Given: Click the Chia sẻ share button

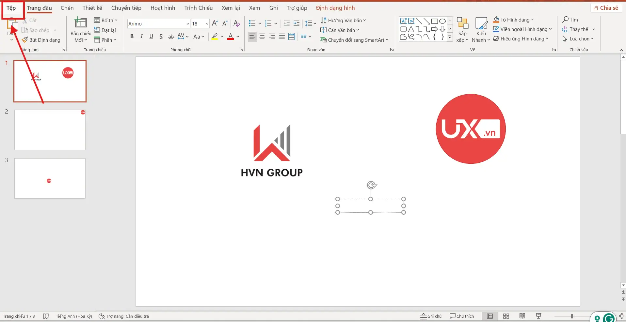Looking at the screenshot, I should (x=606, y=8).
